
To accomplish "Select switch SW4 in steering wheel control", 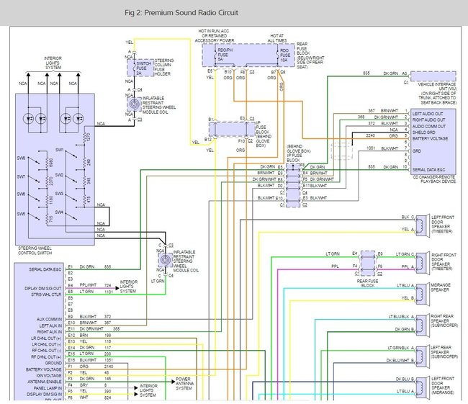I will click(71, 217).
